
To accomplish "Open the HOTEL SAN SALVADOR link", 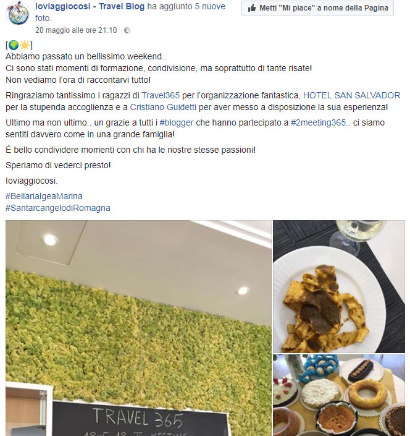I will [351, 95].
